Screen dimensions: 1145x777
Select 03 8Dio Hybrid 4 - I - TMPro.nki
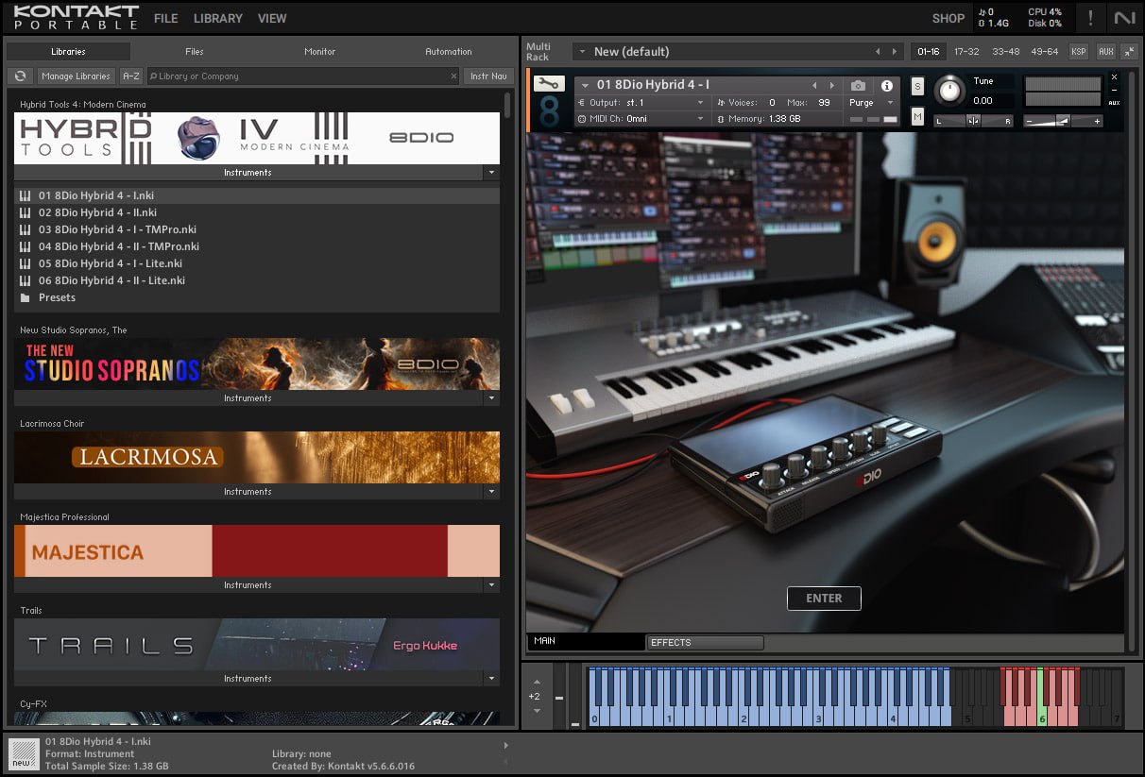tap(257, 229)
